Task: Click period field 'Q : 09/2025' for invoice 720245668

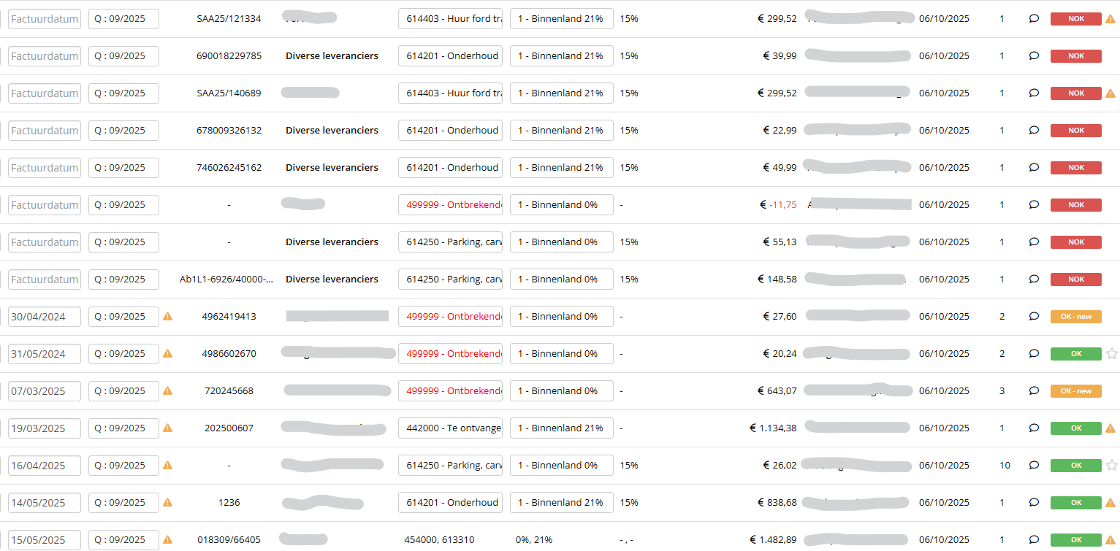Action: click(x=123, y=391)
